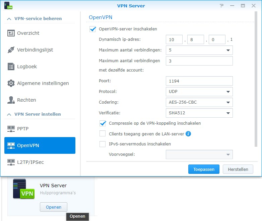Click the Rechten user-lock icon
262x221 pixels.
[11, 100]
